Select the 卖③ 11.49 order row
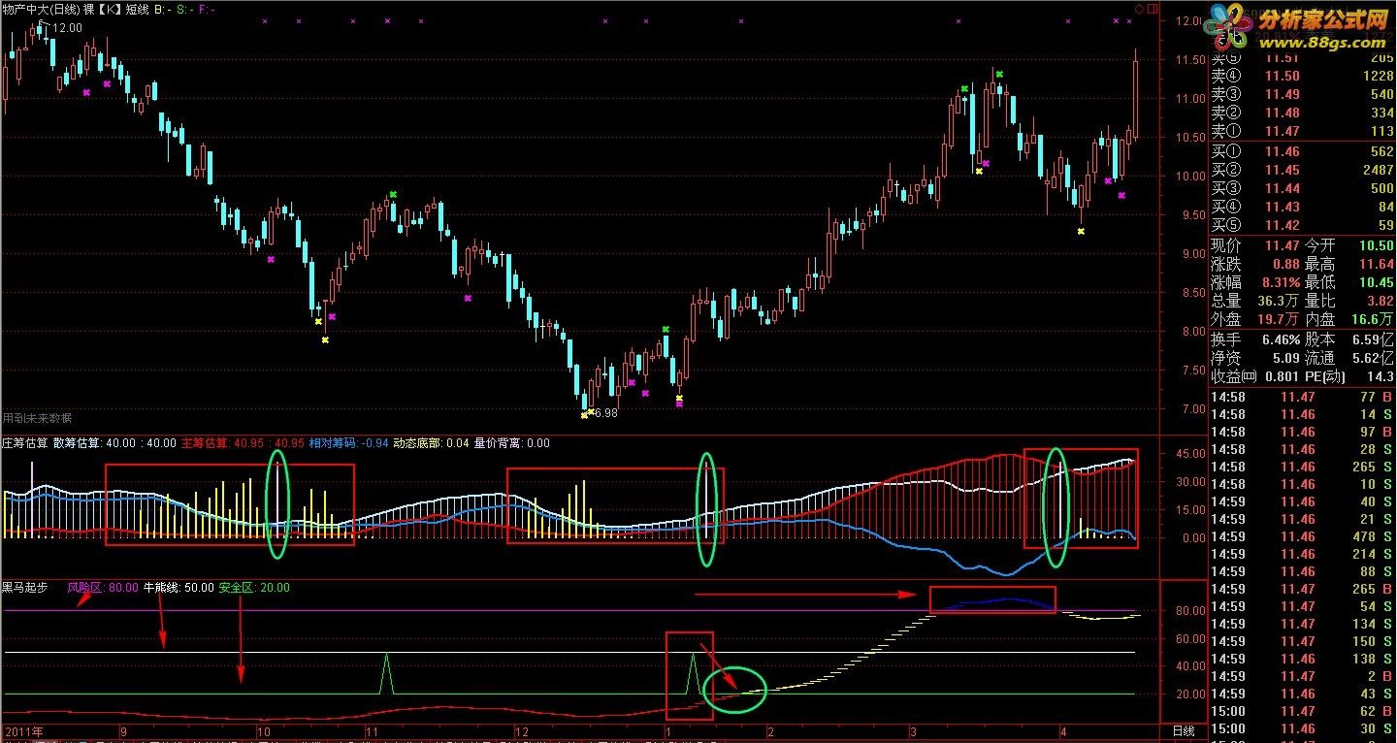The height and width of the screenshot is (743, 1397). pos(1302,94)
